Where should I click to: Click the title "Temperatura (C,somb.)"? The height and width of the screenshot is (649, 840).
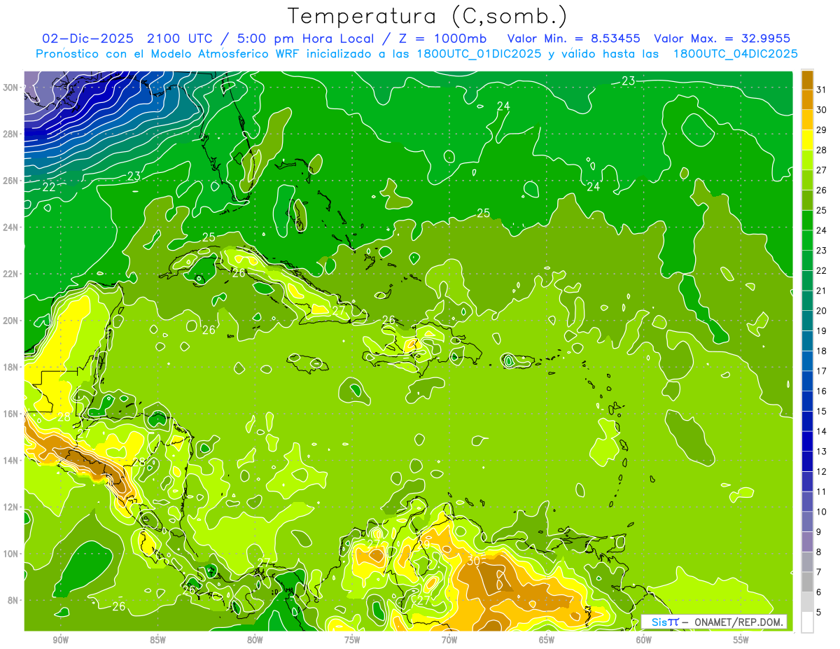(428, 16)
